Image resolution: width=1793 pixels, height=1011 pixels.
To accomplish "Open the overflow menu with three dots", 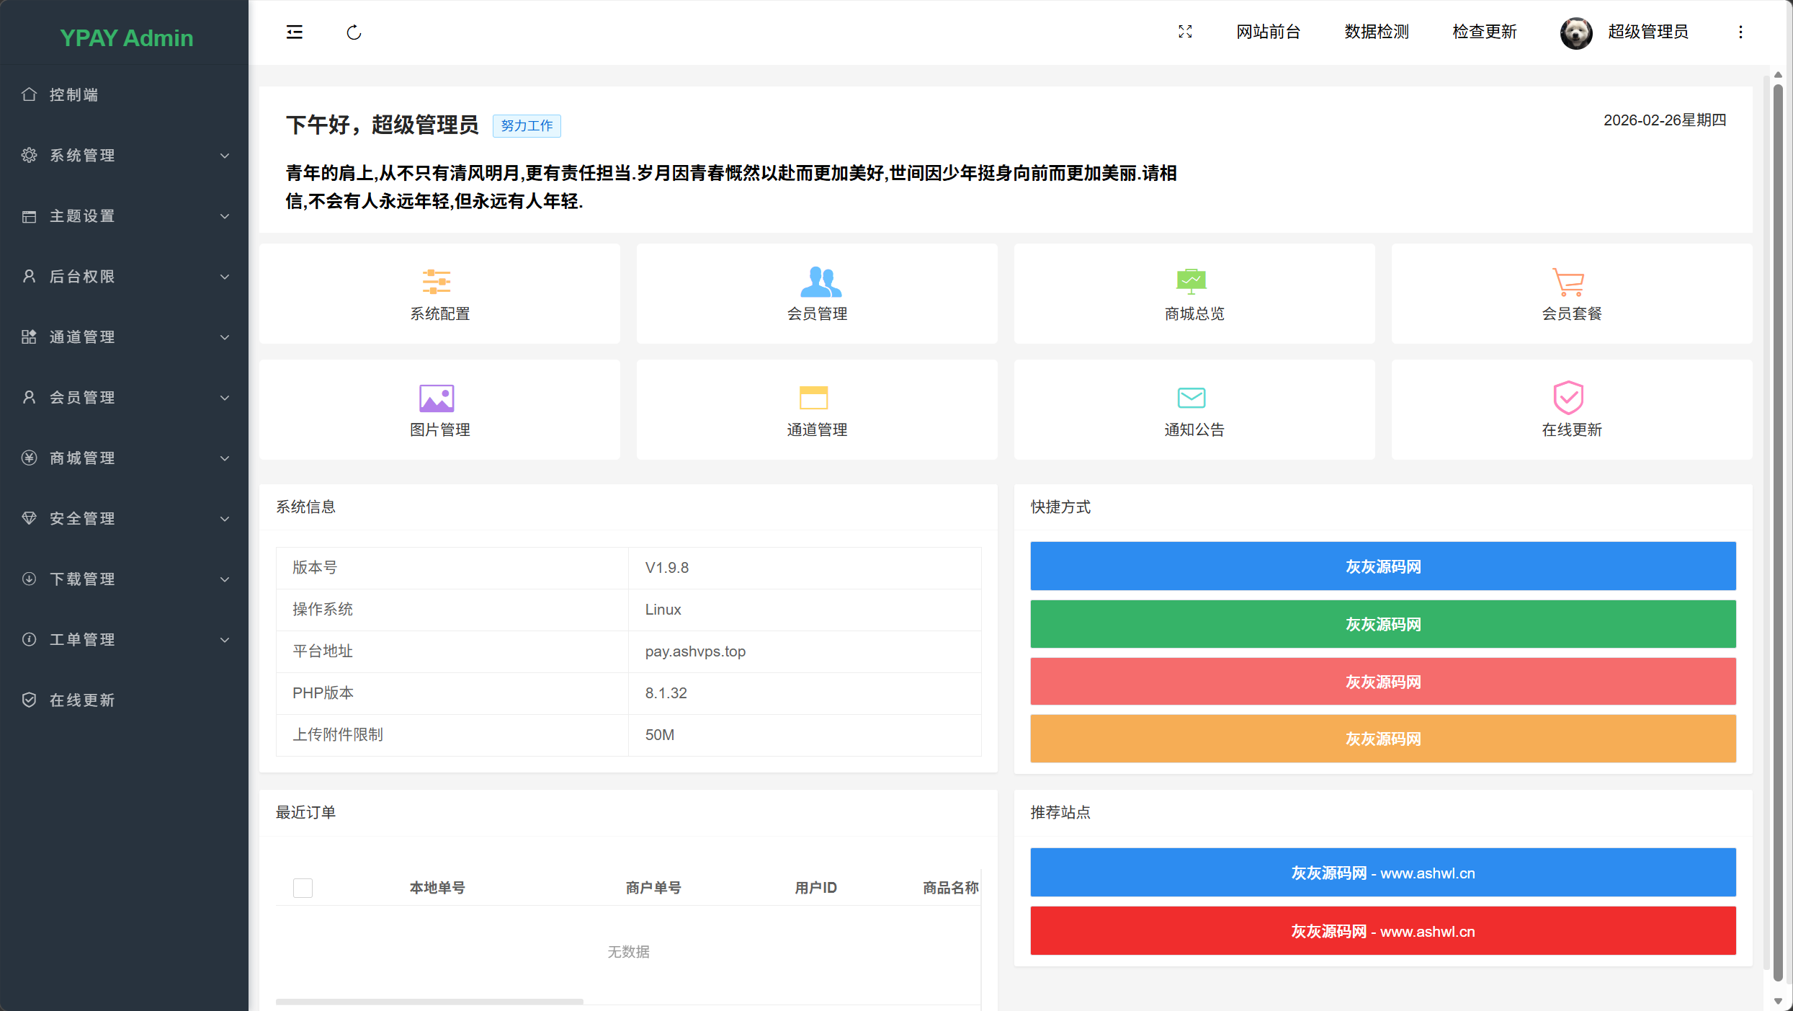I will click(x=1741, y=32).
